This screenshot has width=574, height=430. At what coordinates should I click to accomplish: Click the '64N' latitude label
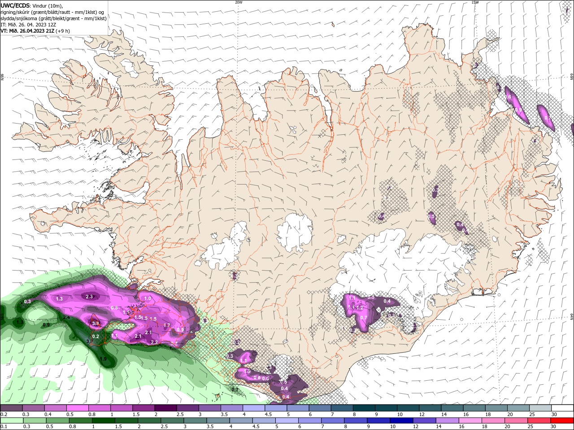(x=572, y=316)
